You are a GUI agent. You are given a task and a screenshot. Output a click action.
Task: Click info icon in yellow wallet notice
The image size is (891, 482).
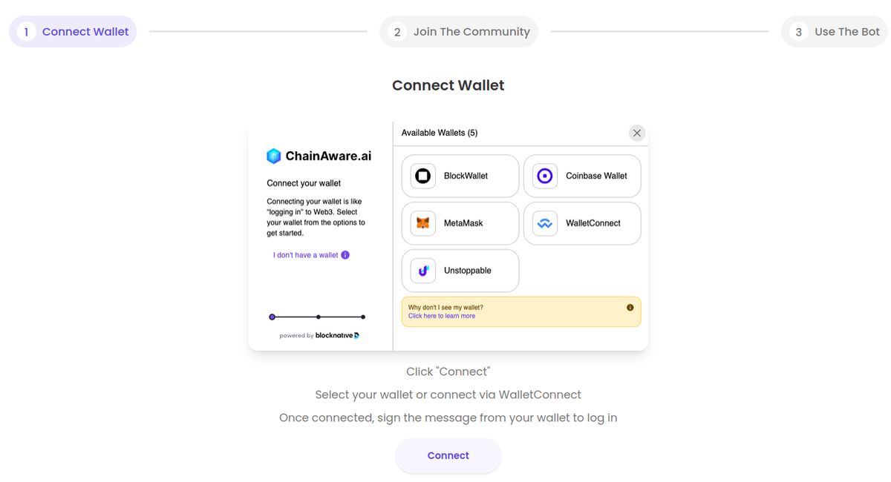pos(630,307)
